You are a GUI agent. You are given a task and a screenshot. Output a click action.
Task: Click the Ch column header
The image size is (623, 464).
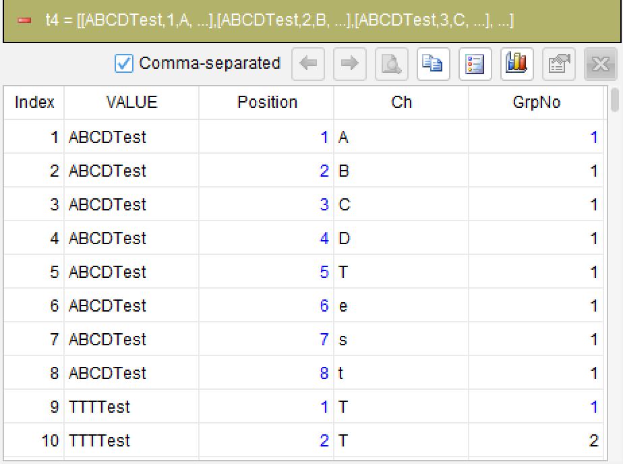[x=401, y=103]
